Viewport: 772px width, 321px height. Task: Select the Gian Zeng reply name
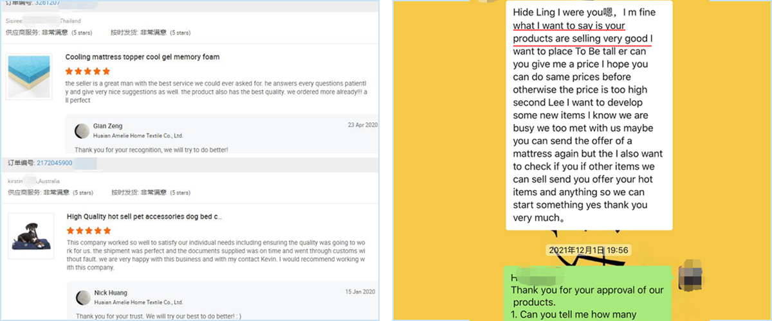pos(107,126)
